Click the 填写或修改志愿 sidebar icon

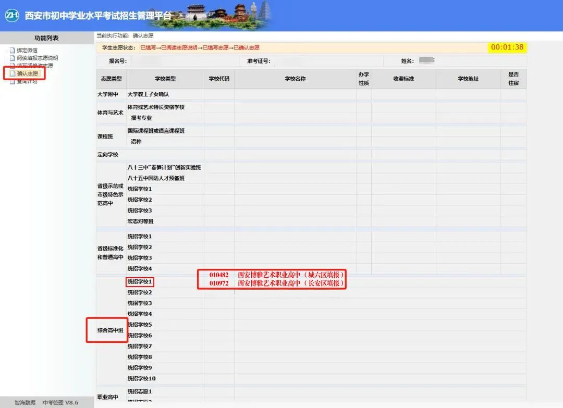pos(13,65)
